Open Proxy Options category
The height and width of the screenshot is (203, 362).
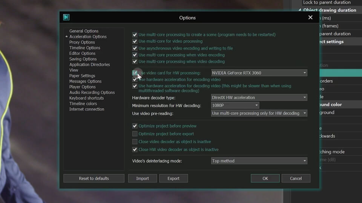(x=82, y=42)
